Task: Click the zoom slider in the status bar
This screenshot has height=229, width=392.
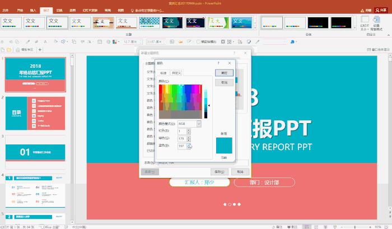Action: tap(355, 227)
